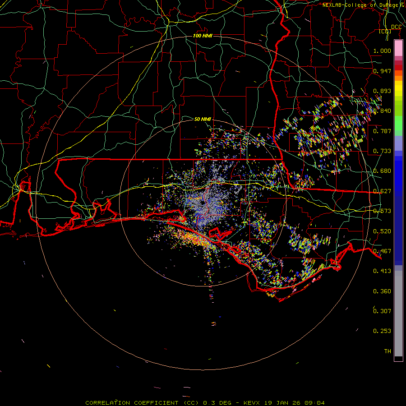Click the 0.253 scale value

pyautogui.click(x=382, y=331)
